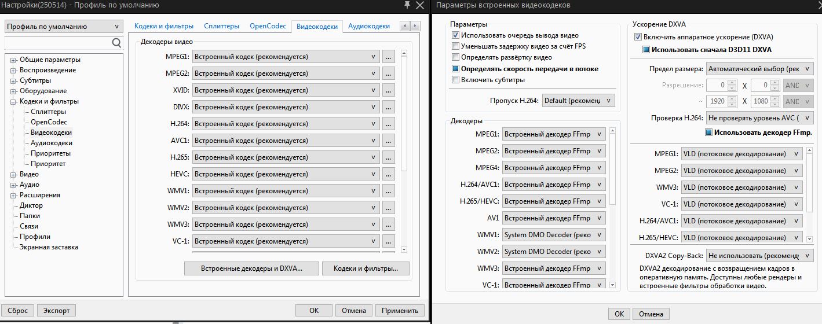Expand the Воспроизведение tree node
Screen dimensions: 822x324
(x=13, y=70)
